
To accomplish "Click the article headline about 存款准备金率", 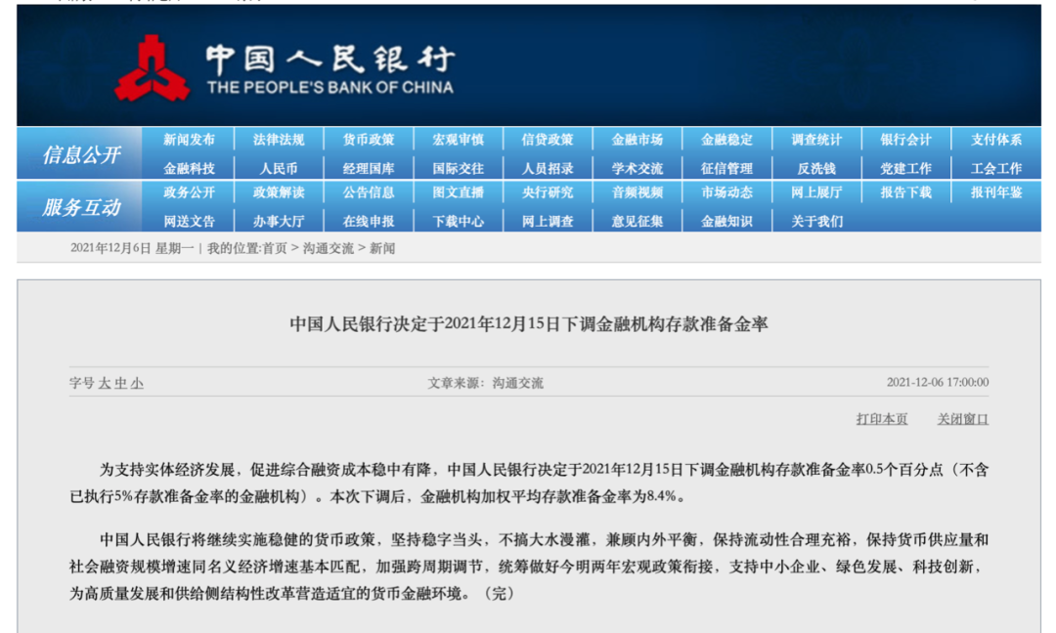I will pos(529,324).
